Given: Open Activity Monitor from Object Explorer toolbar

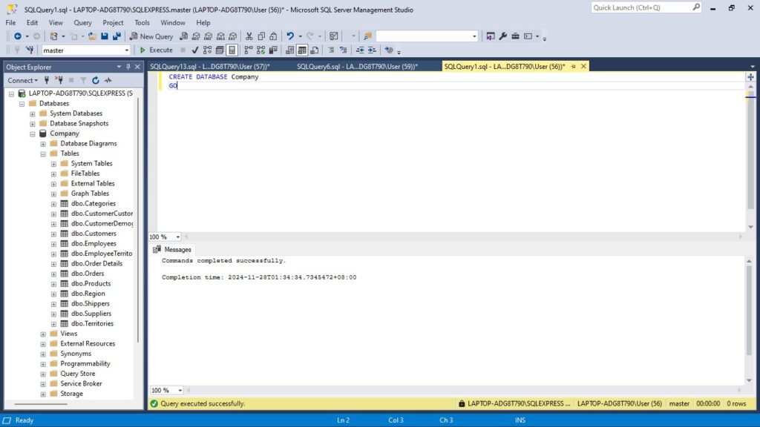Looking at the screenshot, I should 108,80.
